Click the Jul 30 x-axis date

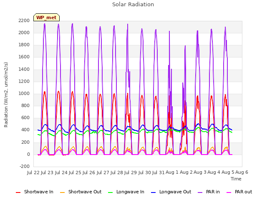coord(145,172)
